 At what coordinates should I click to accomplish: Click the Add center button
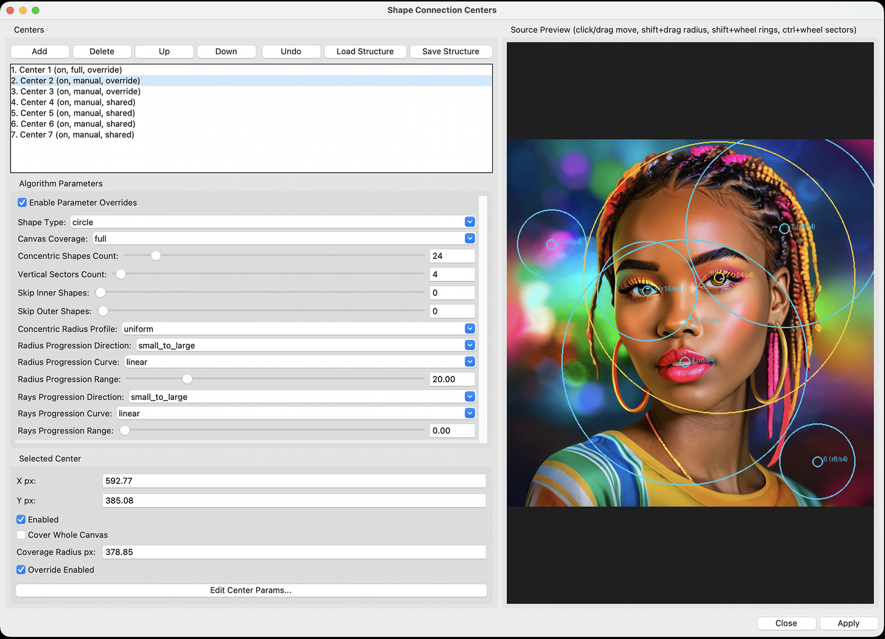click(x=40, y=51)
